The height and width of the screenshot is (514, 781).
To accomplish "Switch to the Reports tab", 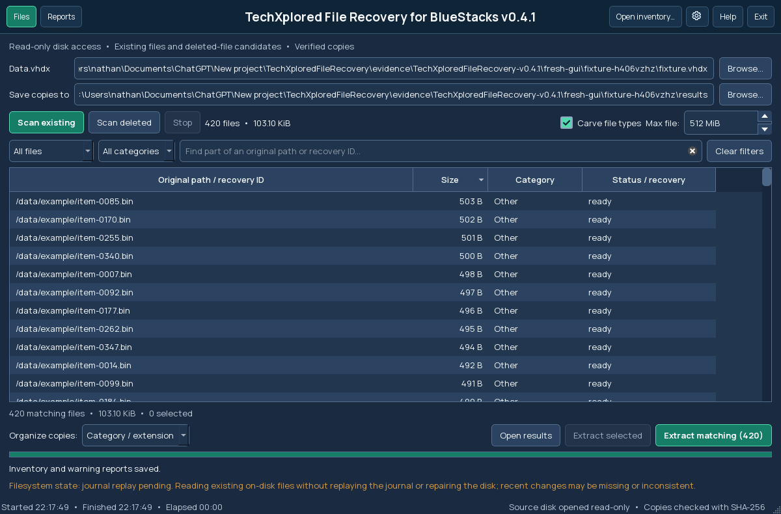I will pos(61,16).
